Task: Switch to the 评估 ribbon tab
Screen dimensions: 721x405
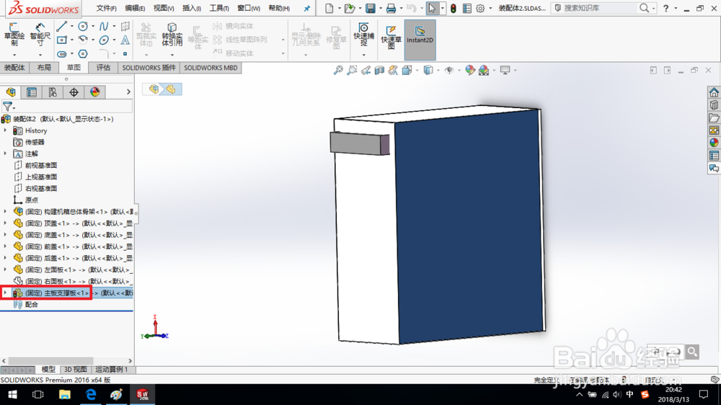Action: coord(103,68)
